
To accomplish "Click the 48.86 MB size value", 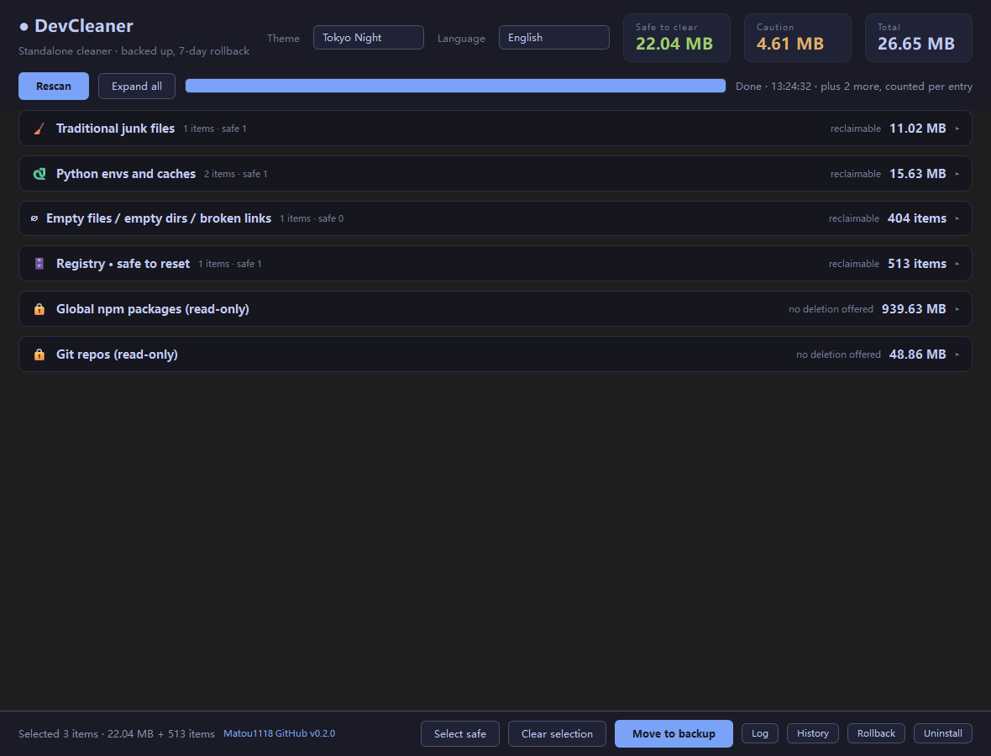I will point(918,354).
